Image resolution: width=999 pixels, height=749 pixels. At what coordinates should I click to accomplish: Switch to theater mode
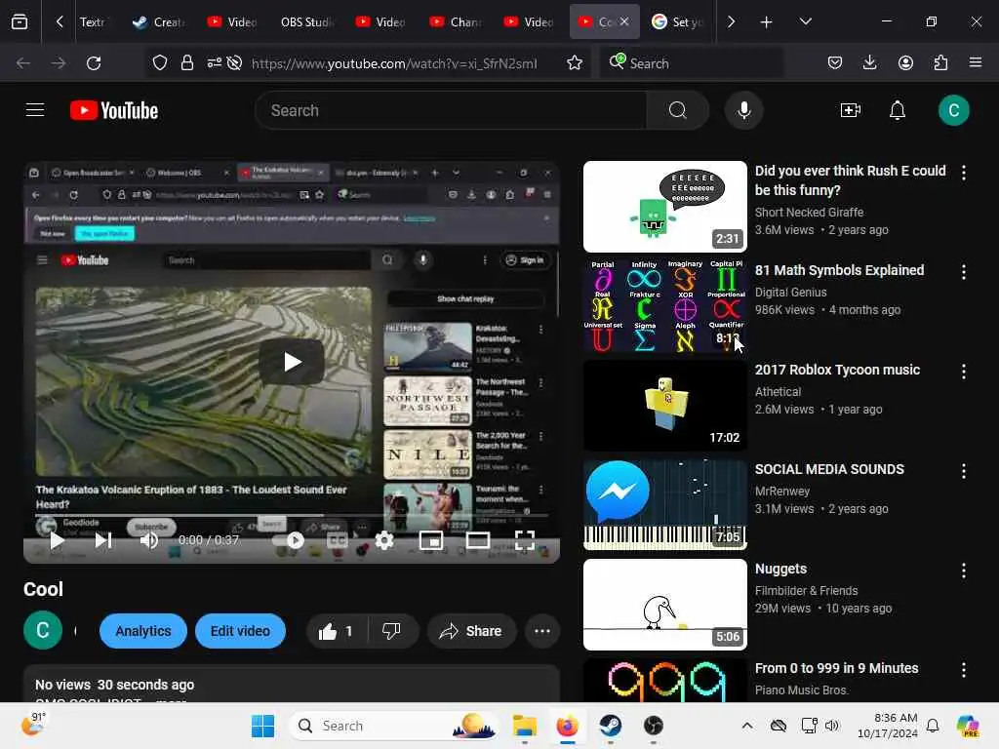[478, 540]
